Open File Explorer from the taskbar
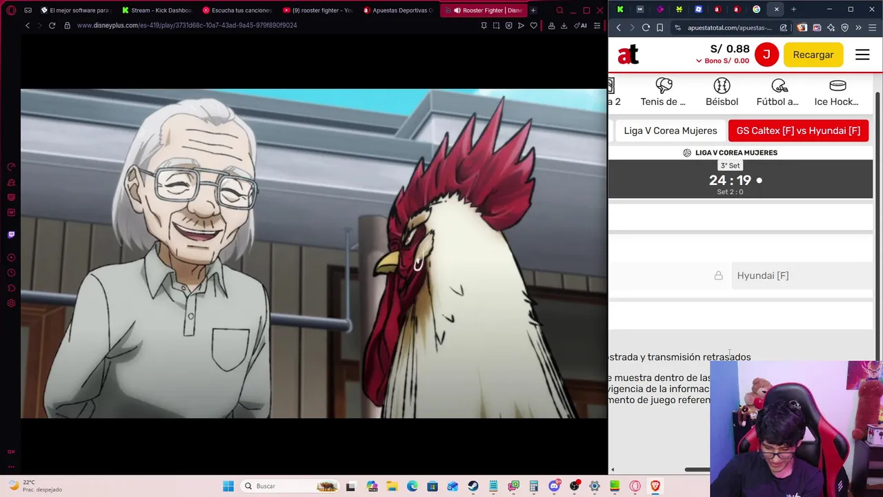 pos(392,486)
